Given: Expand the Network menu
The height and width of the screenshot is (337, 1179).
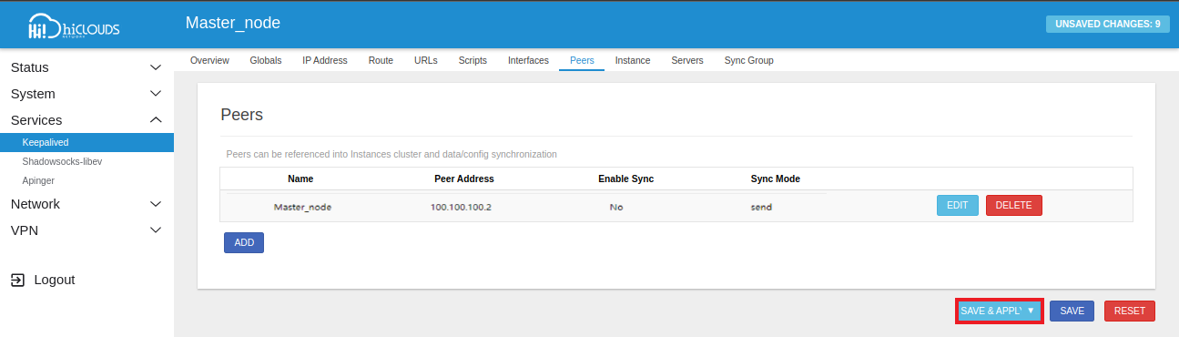Looking at the screenshot, I should click(x=86, y=204).
